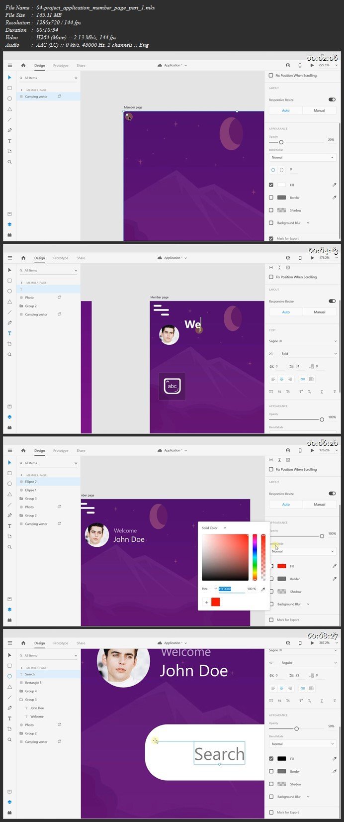
Task: Open the Solid Color dropdown in color picker
Action: [214, 528]
